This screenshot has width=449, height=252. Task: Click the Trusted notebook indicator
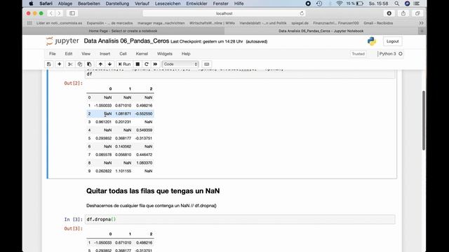(x=358, y=54)
